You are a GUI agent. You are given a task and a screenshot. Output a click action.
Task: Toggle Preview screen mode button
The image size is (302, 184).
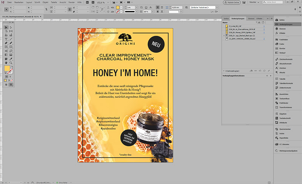point(11,85)
